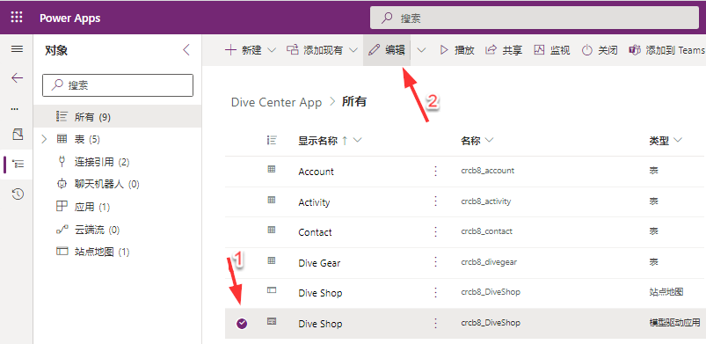Click the app icon of the Dive Shop 模型驱动应用 row

point(272,321)
